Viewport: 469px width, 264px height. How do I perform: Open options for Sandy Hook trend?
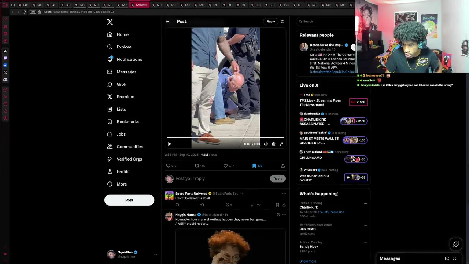(x=365, y=243)
